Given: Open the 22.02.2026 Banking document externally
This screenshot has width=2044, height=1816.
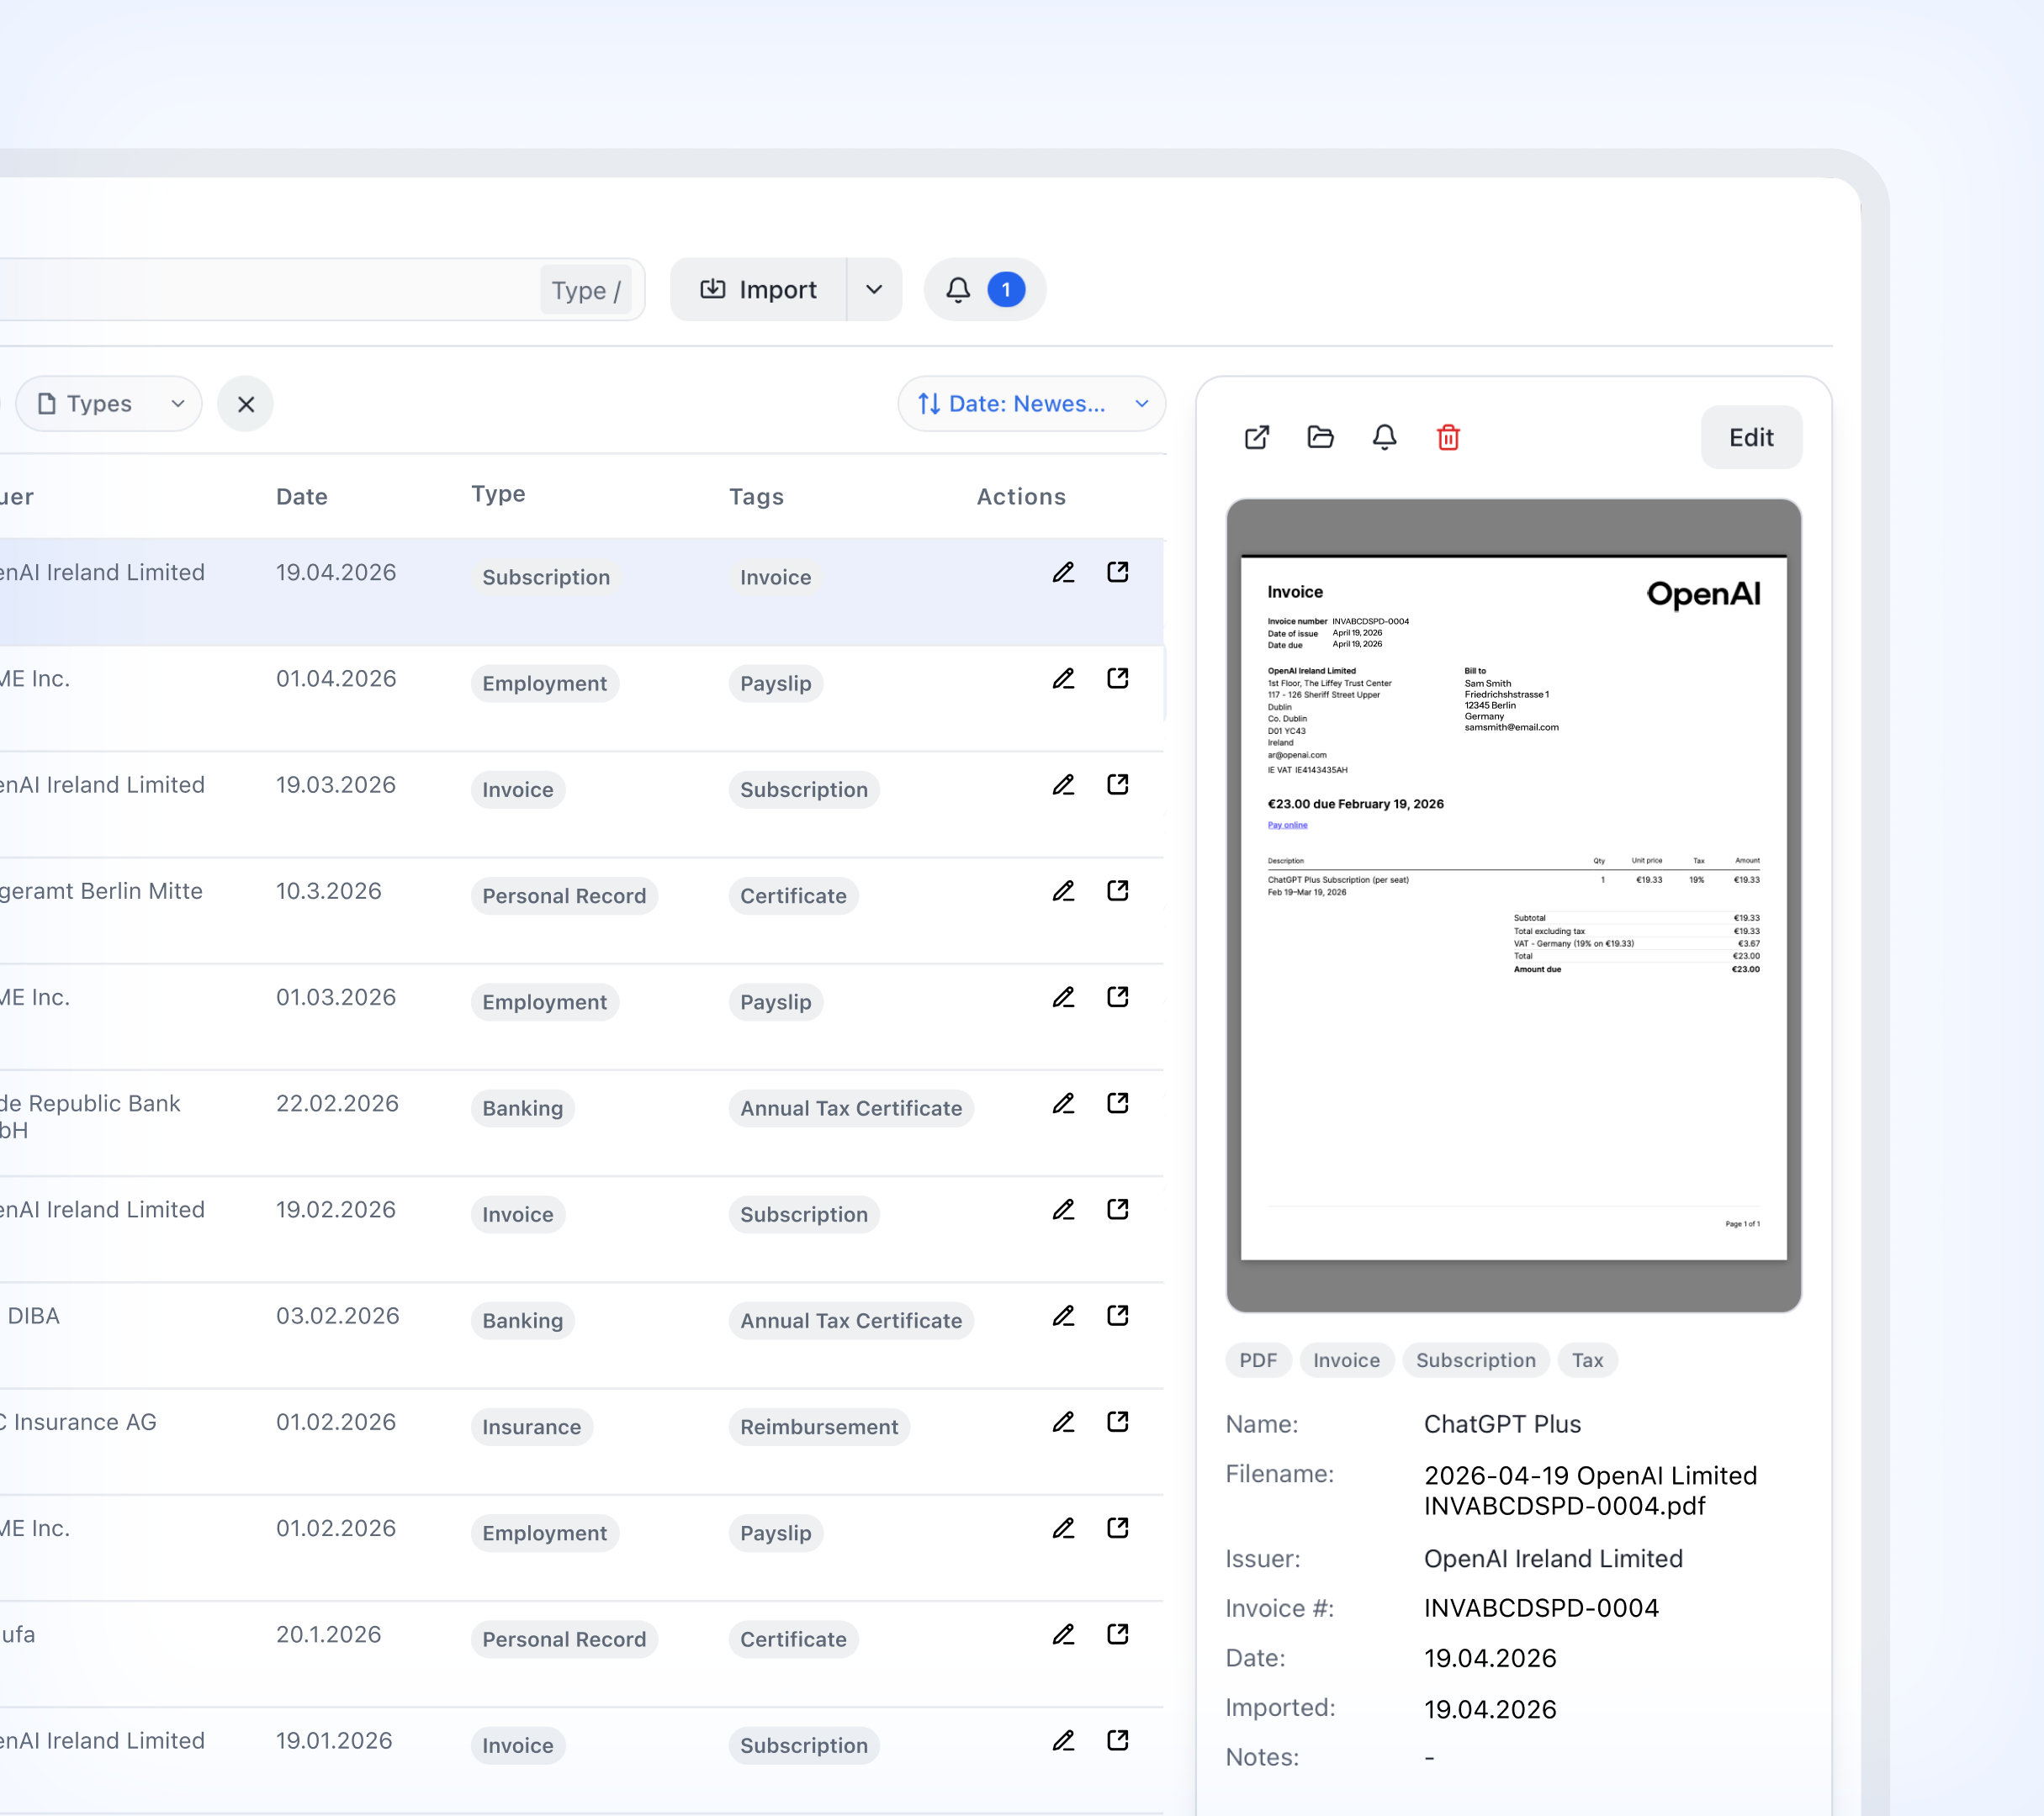Looking at the screenshot, I should coord(1118,1102).
